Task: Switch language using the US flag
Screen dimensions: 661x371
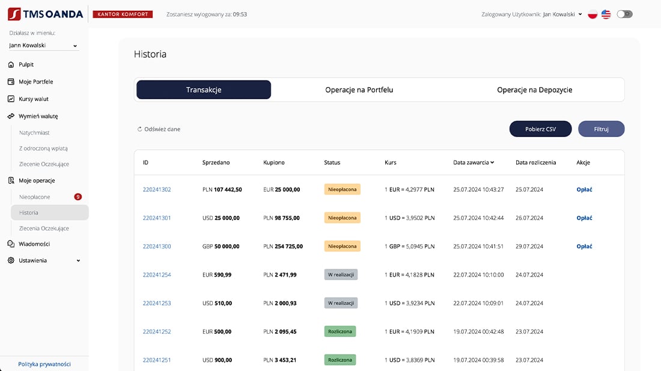Action: click(606, 14)
